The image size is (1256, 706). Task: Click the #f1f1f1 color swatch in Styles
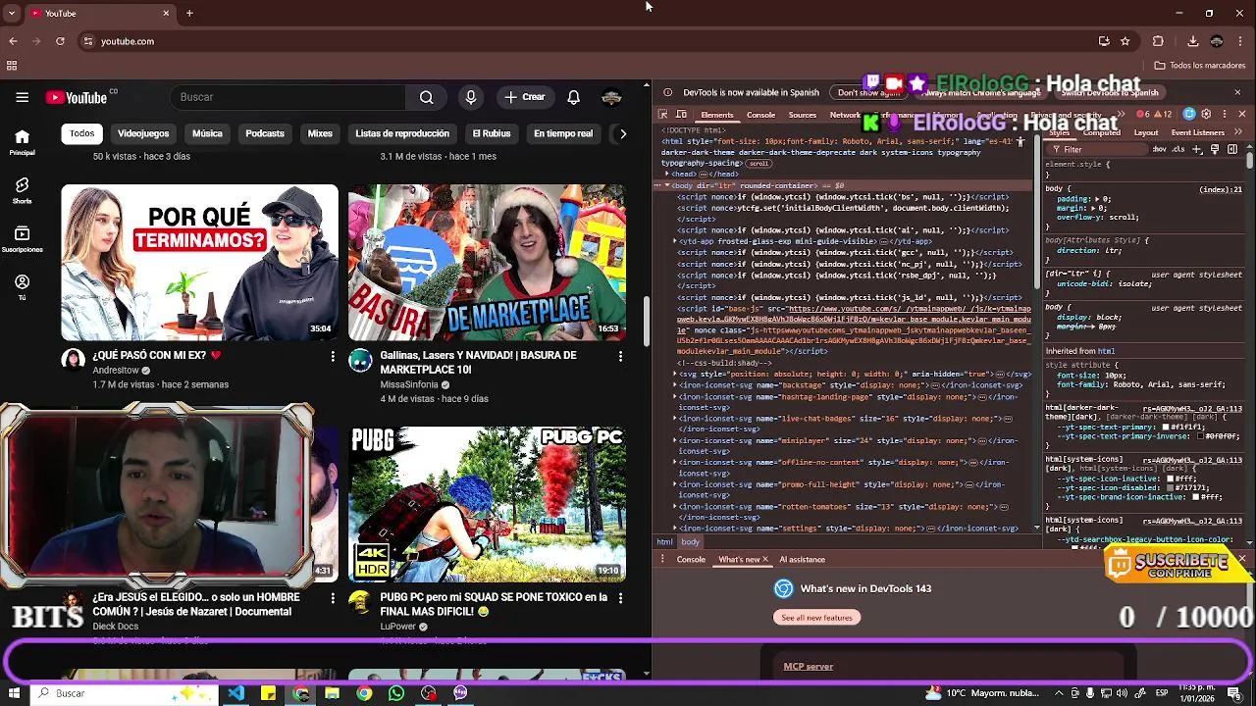click(x=1166, y=428)
